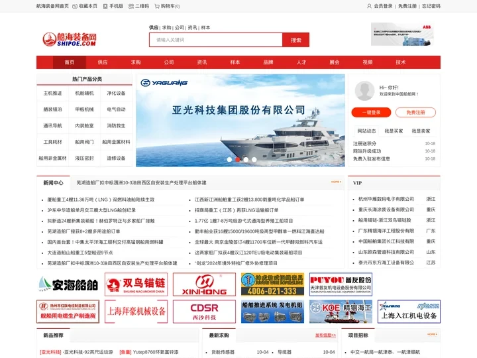Open VIP company 重庆长海涂装设备有限公司
The image size is (477, 358).
point(386,209)
